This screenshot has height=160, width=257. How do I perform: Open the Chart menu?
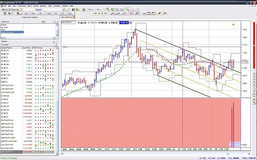coord(29,6)
